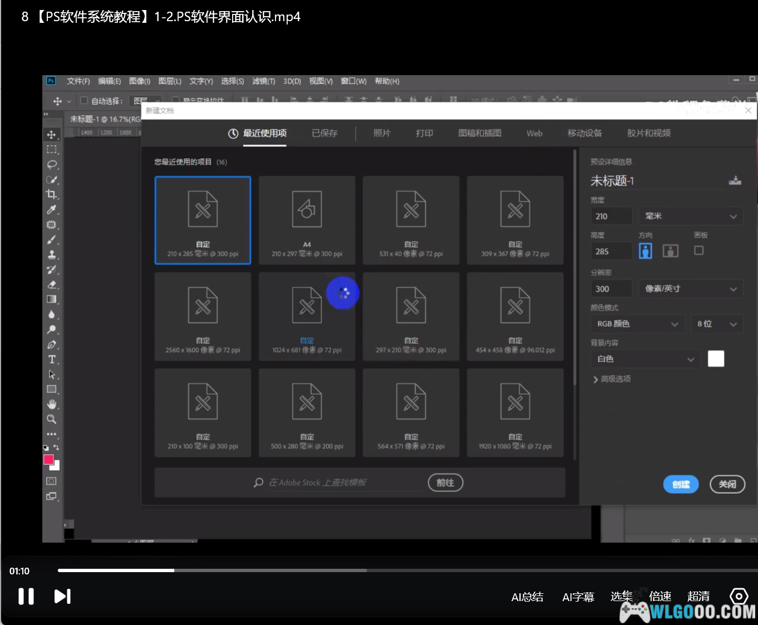Open the video player settings icon
Screen dimensions: 758x625
pos(739,597)
